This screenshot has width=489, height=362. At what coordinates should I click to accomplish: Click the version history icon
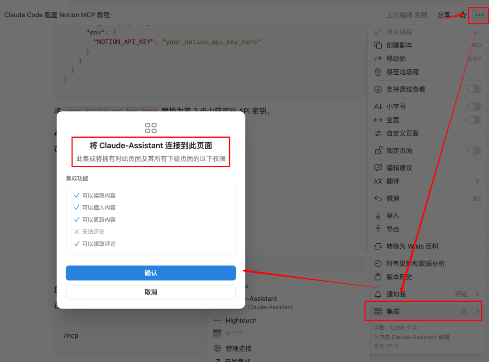pyautogui.click(x=378, y=277)
